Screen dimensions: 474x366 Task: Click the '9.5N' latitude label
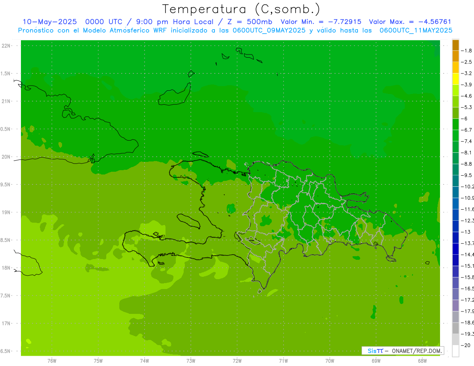click(6, 184)
